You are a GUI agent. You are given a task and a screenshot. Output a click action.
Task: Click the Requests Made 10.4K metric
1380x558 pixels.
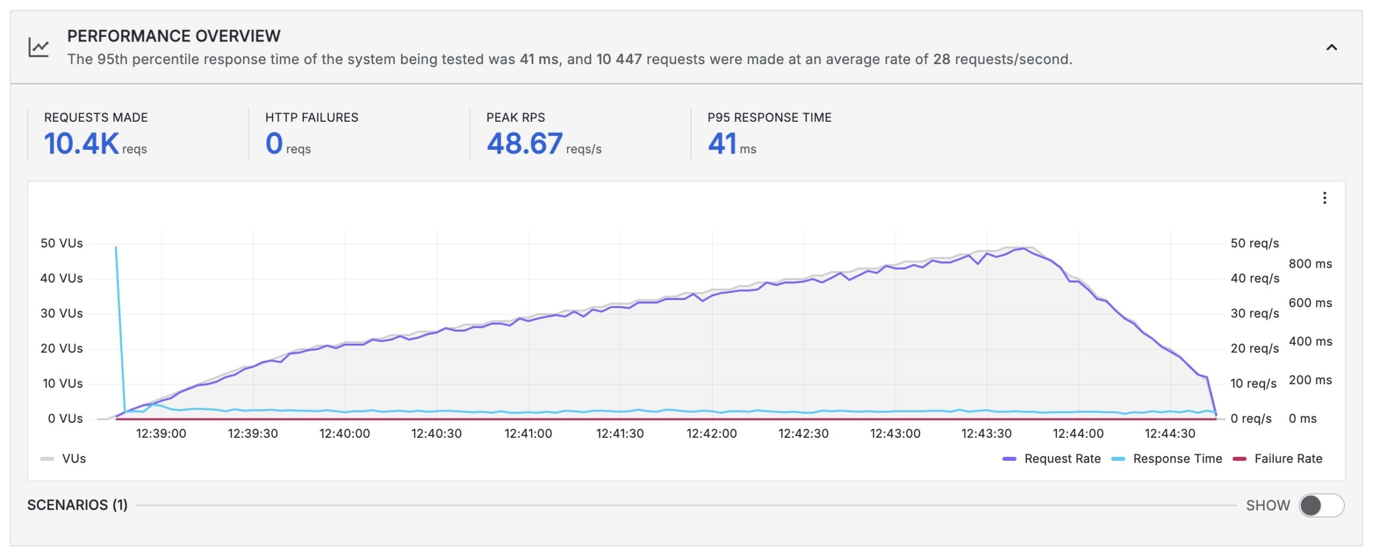[81, 144]
